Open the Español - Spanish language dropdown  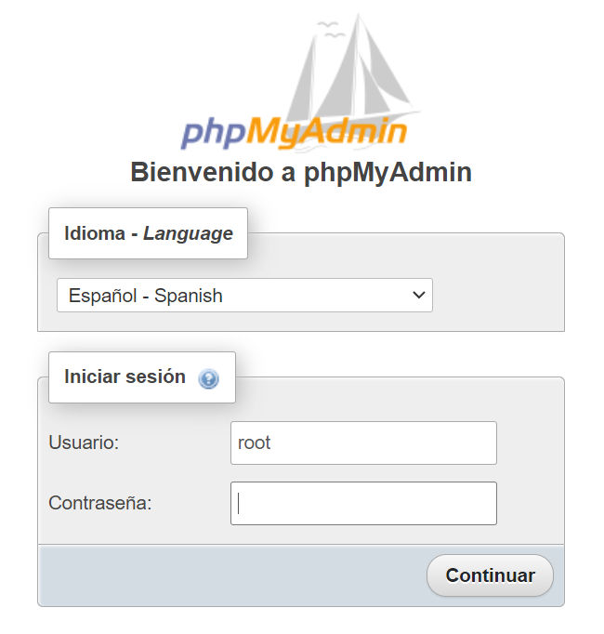(x=244, y=296)
